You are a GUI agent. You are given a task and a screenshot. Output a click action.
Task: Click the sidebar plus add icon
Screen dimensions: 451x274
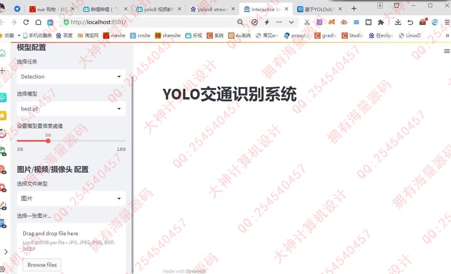point(3,70)
